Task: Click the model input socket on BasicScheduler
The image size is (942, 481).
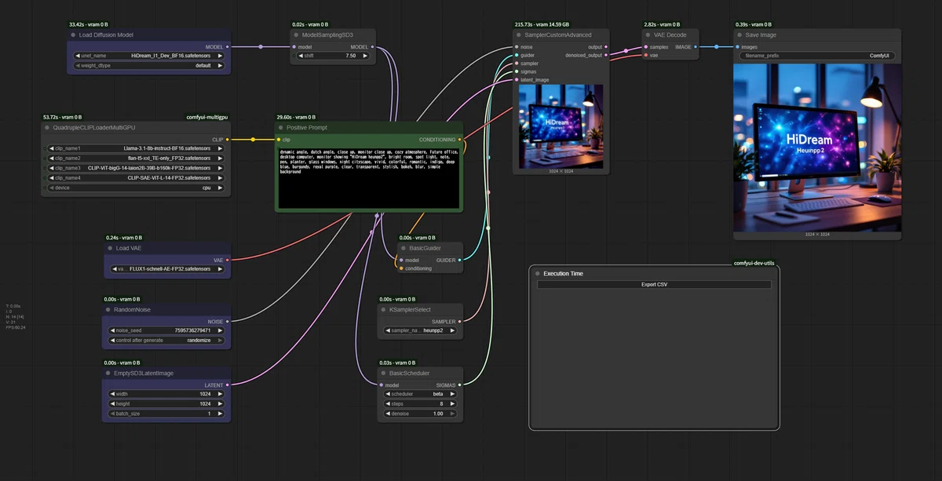Action: coord(382,385)
